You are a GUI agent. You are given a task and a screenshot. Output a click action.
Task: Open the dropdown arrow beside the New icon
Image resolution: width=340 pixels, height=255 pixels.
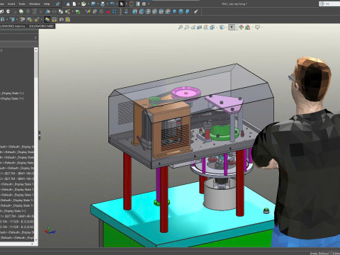79,4
